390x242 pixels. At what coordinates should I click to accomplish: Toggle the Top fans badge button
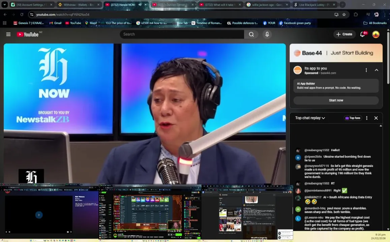(x=353, y=118)
